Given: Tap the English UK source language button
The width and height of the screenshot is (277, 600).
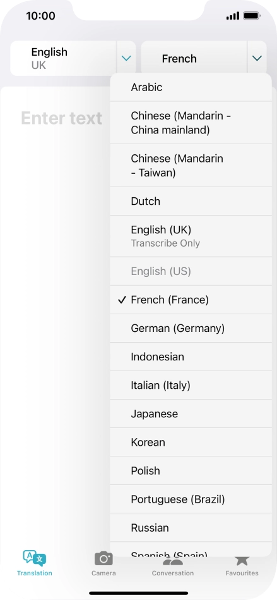Looking at the screenshot, I should [x=63, y=58].
